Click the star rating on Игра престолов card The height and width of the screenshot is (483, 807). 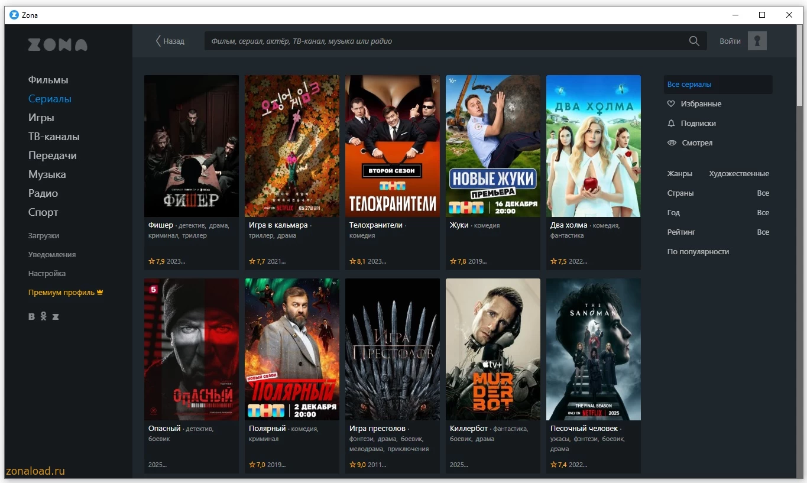pos(358,465)
